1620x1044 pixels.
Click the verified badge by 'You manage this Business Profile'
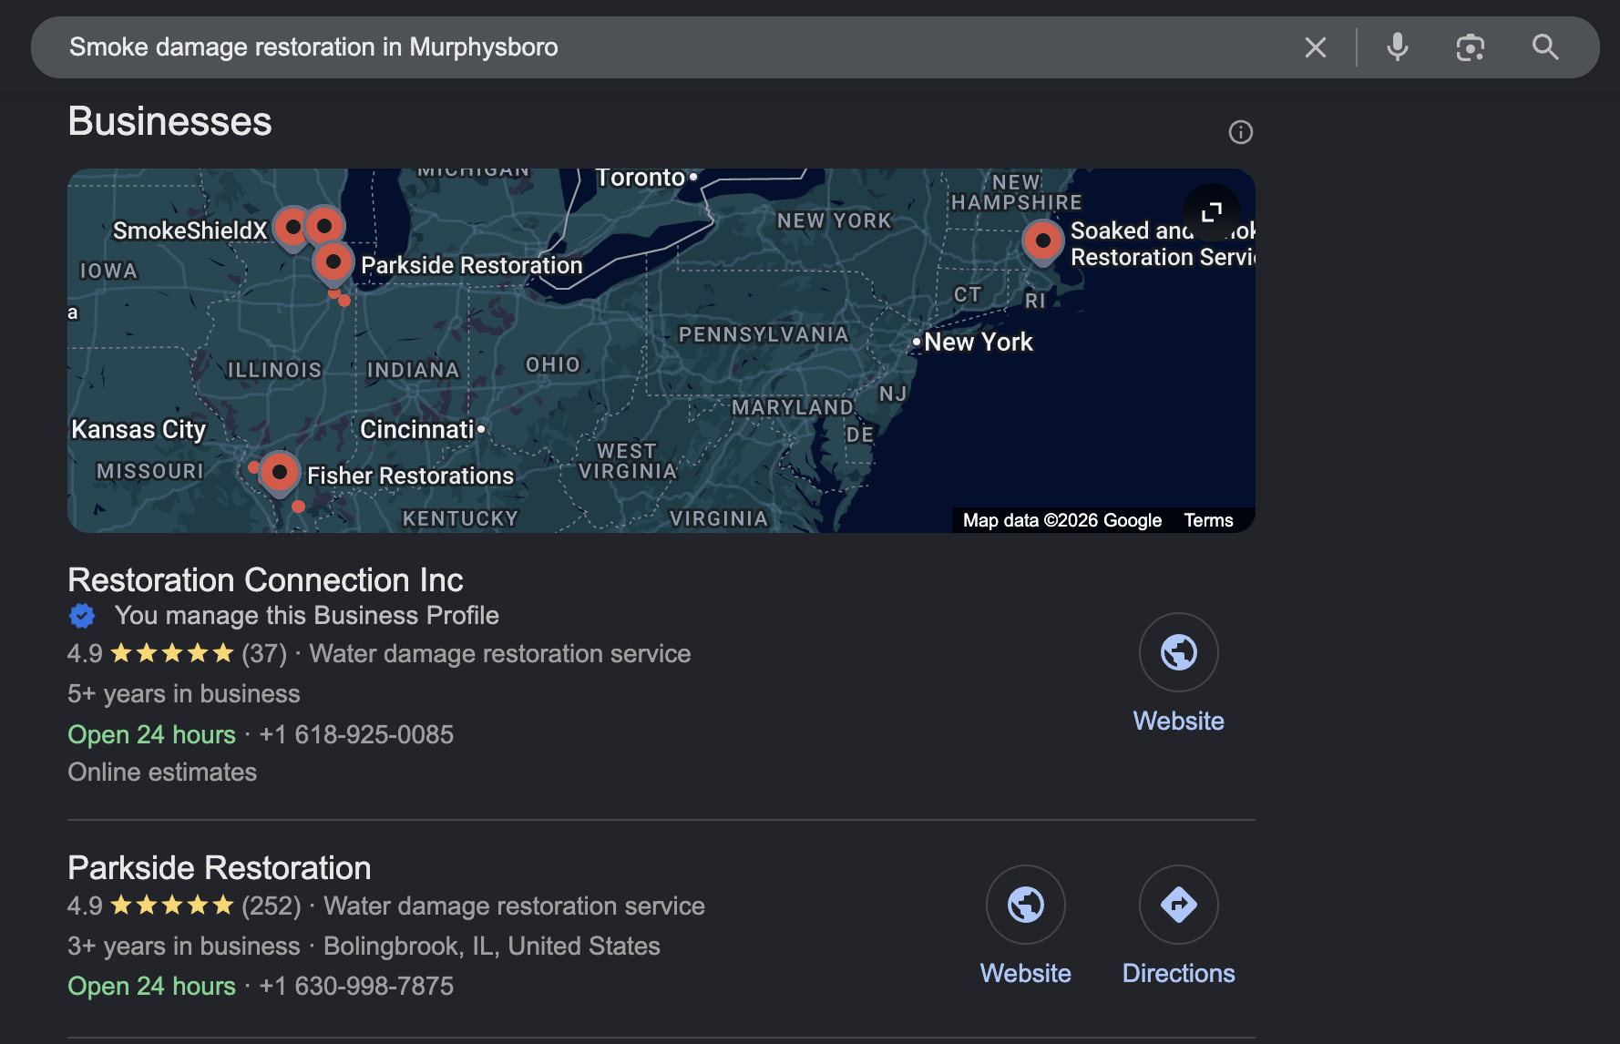(x=82, y=616)
